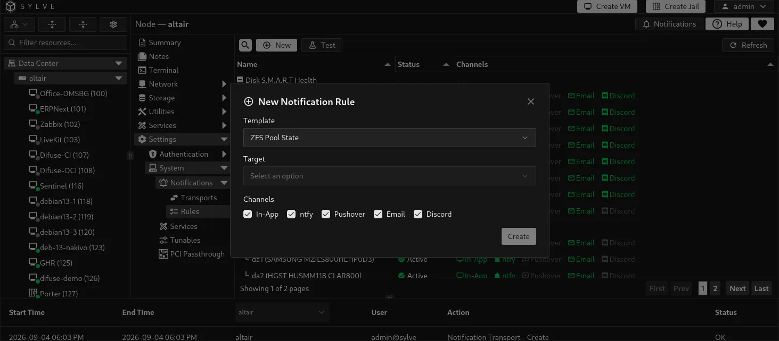Image resolution: width=779 pixels, height=341 pixels.
Task: Collapse the Disk S.M.A.R.T Health group row
Action: click(240, 80)
